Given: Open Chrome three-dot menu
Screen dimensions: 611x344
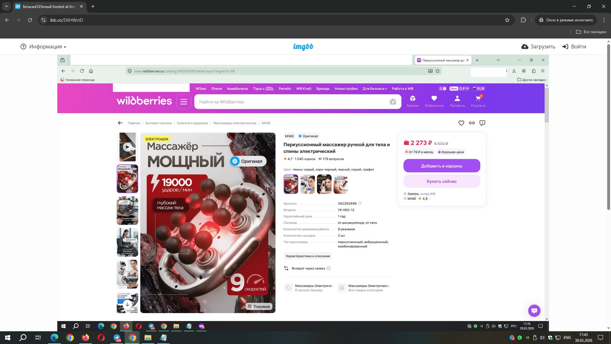Looking at the screenshot, I should pyautogui.click(x=604, y=20).
